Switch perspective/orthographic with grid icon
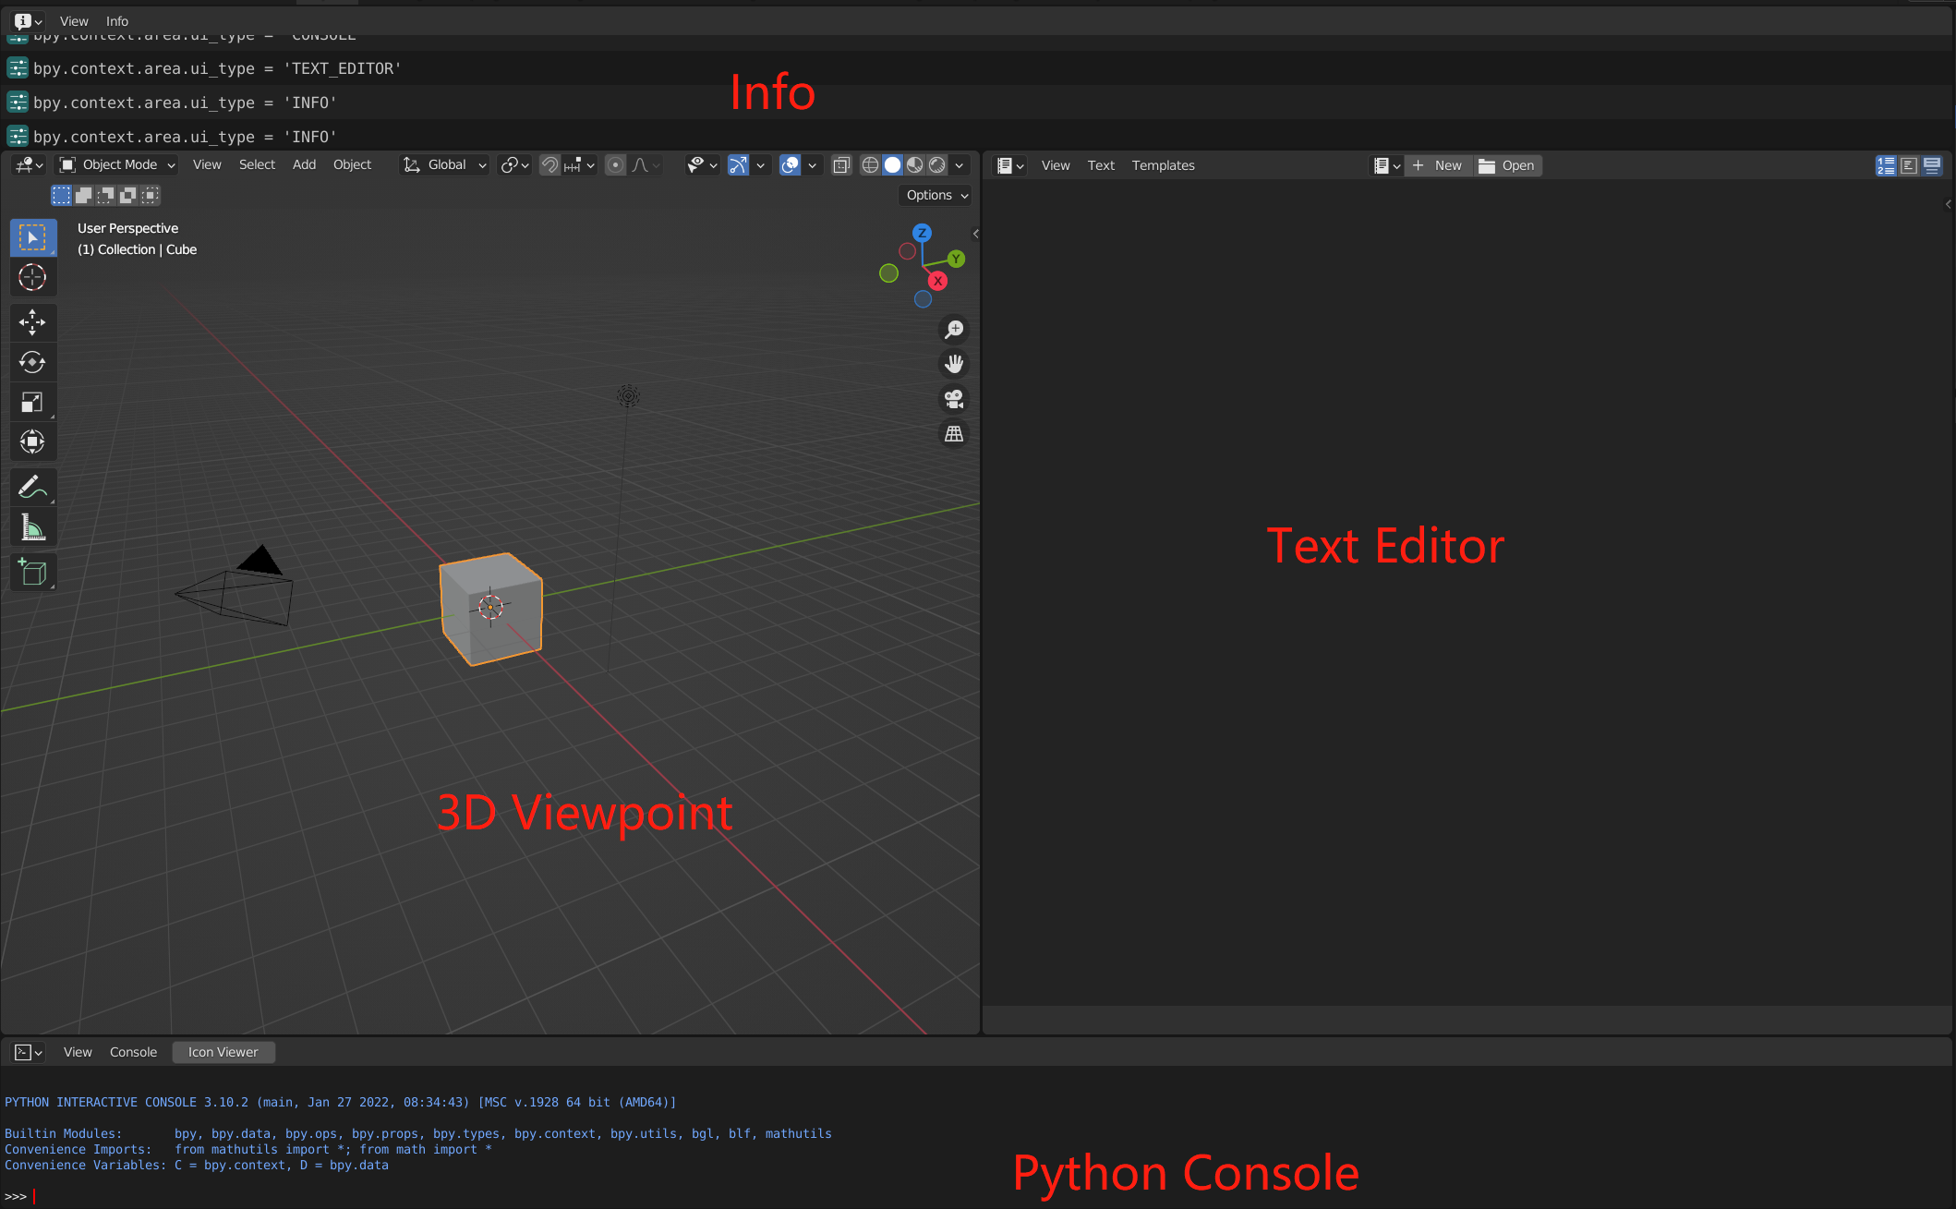This screenshot has width=1956, height=1209. [x=954, y=433]
